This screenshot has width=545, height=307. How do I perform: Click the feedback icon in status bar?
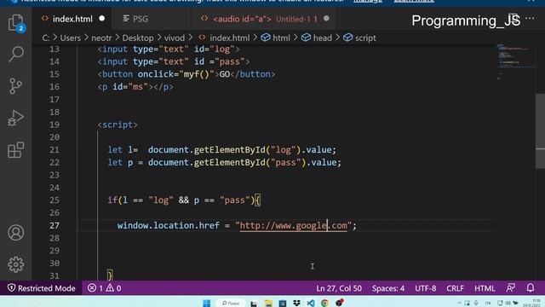(511, 288)
